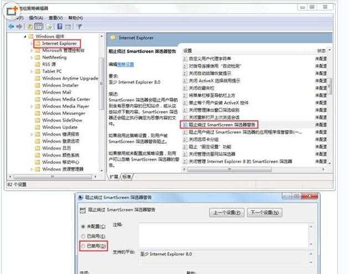Click the Filter funnel toolbar icon

[x=79, y=27]
